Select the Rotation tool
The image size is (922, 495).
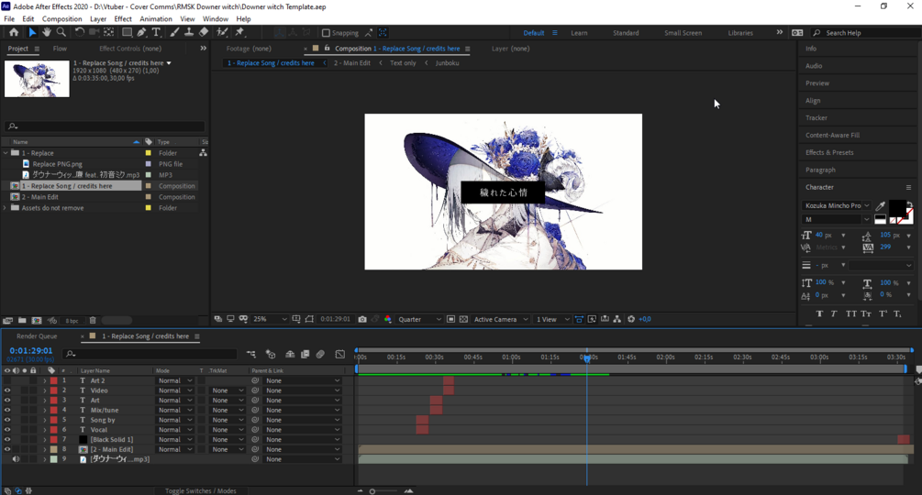click(80, 32)
